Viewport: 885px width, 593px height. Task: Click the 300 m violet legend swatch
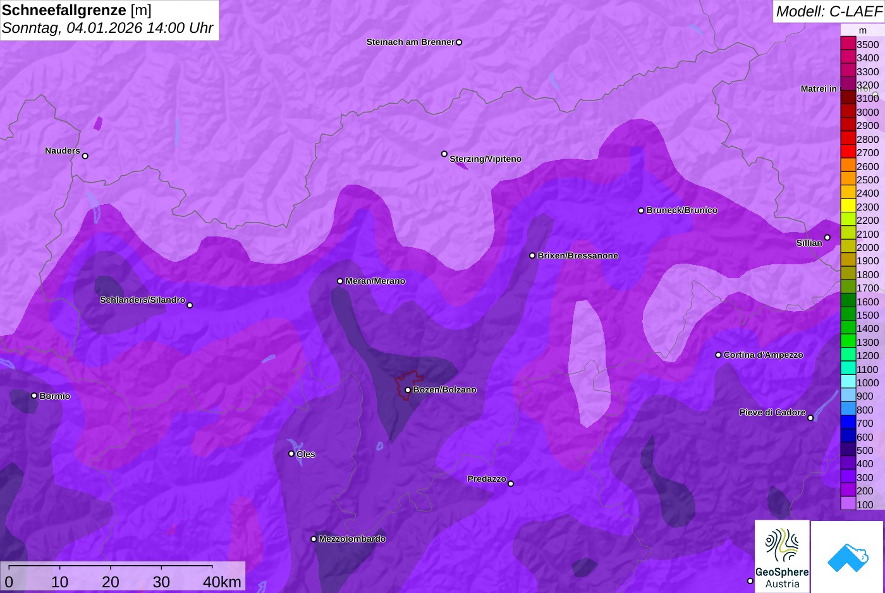pyautogui.click(x=848, y=477)
